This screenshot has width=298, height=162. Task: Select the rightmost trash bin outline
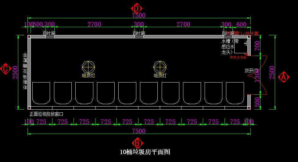235,93
